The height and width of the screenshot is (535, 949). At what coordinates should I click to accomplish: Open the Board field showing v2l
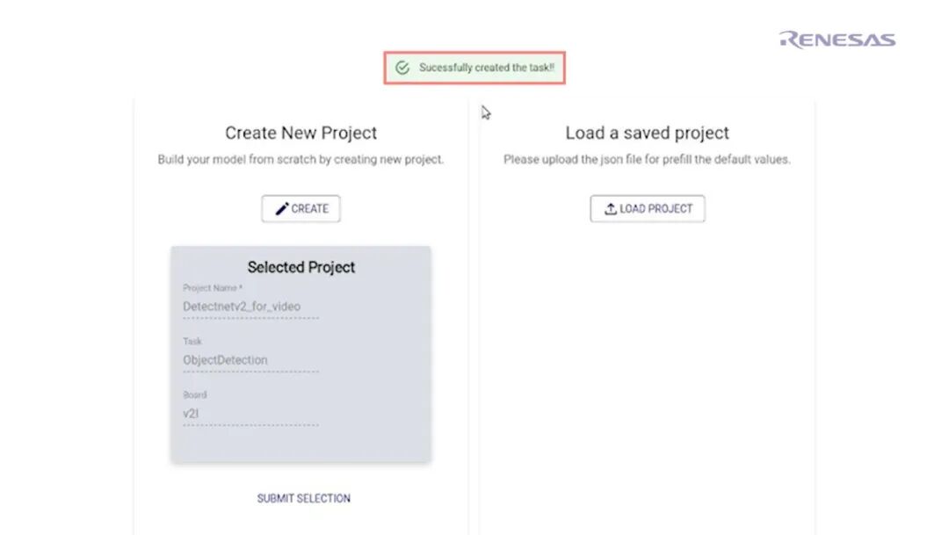250,413
